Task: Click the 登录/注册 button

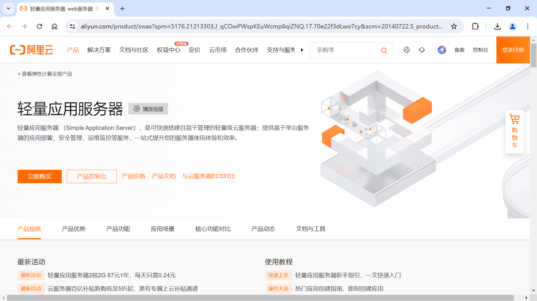Action: click(513, 50)
